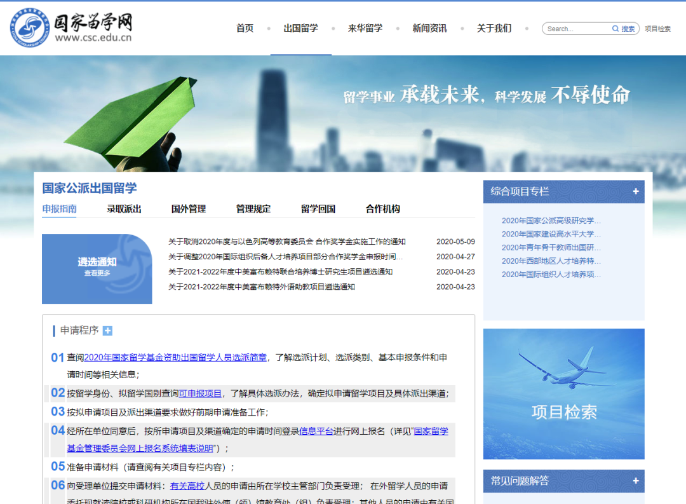The image size is (686, 504).
Task: Expand 常见问题解答 using its plus icon
Action: (635, 481)
